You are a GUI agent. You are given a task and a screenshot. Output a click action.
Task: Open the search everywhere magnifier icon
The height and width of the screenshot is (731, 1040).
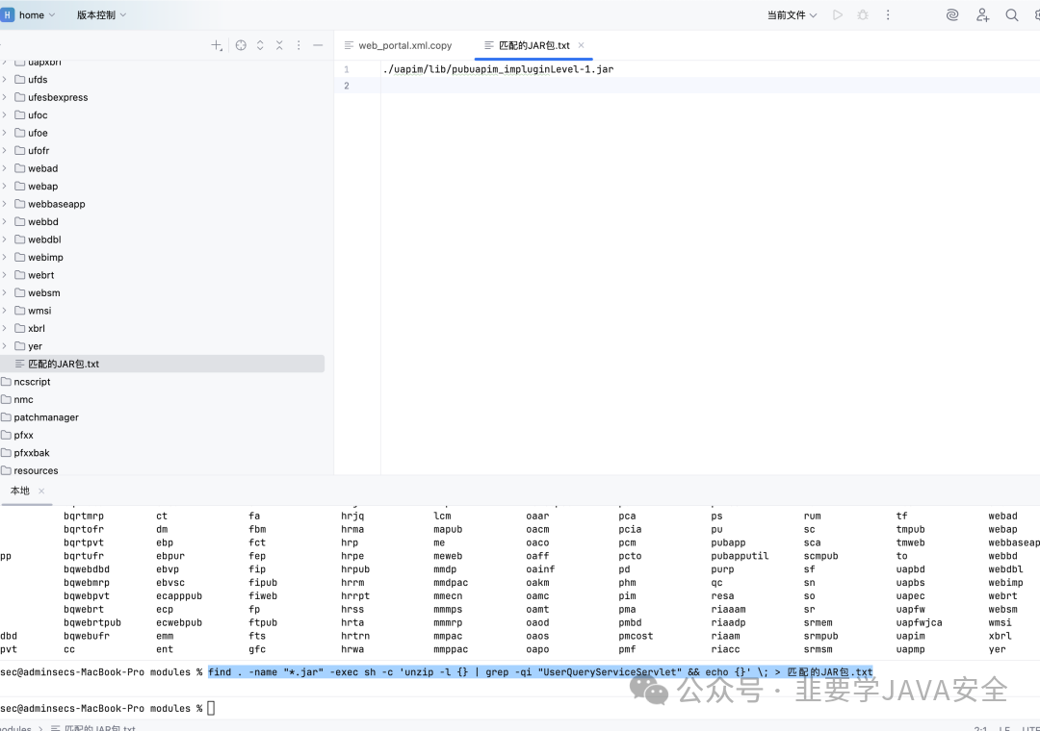click(x=1011, y=14)
